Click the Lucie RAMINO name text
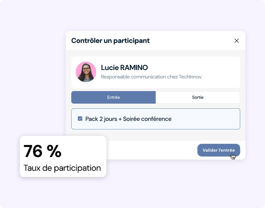Viewport: 265px width, 208px height. point(124,68)
